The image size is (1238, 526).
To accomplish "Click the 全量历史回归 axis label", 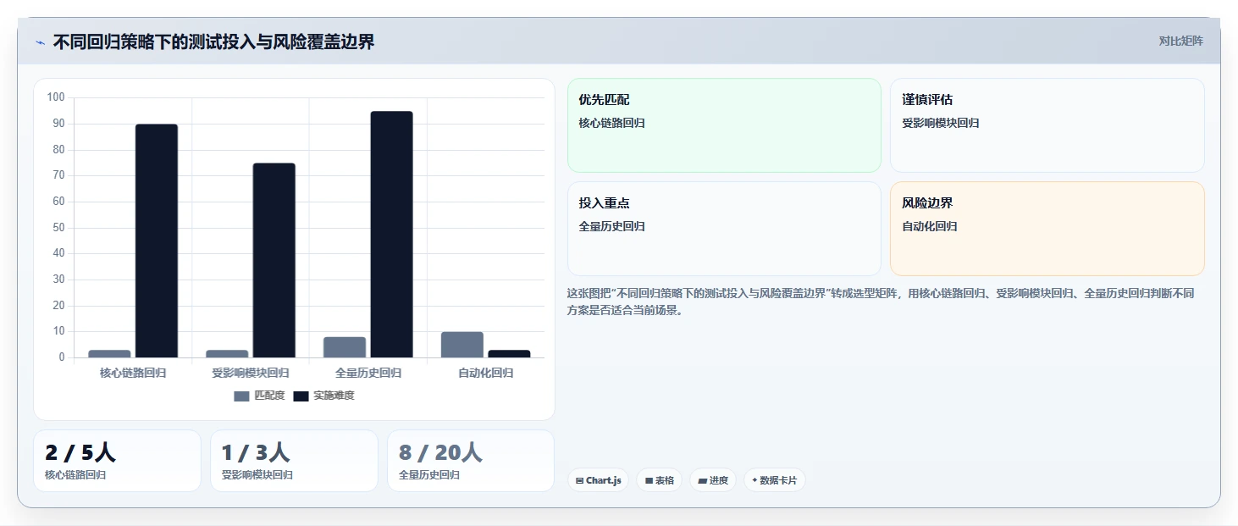I will (x=368, y=373).
